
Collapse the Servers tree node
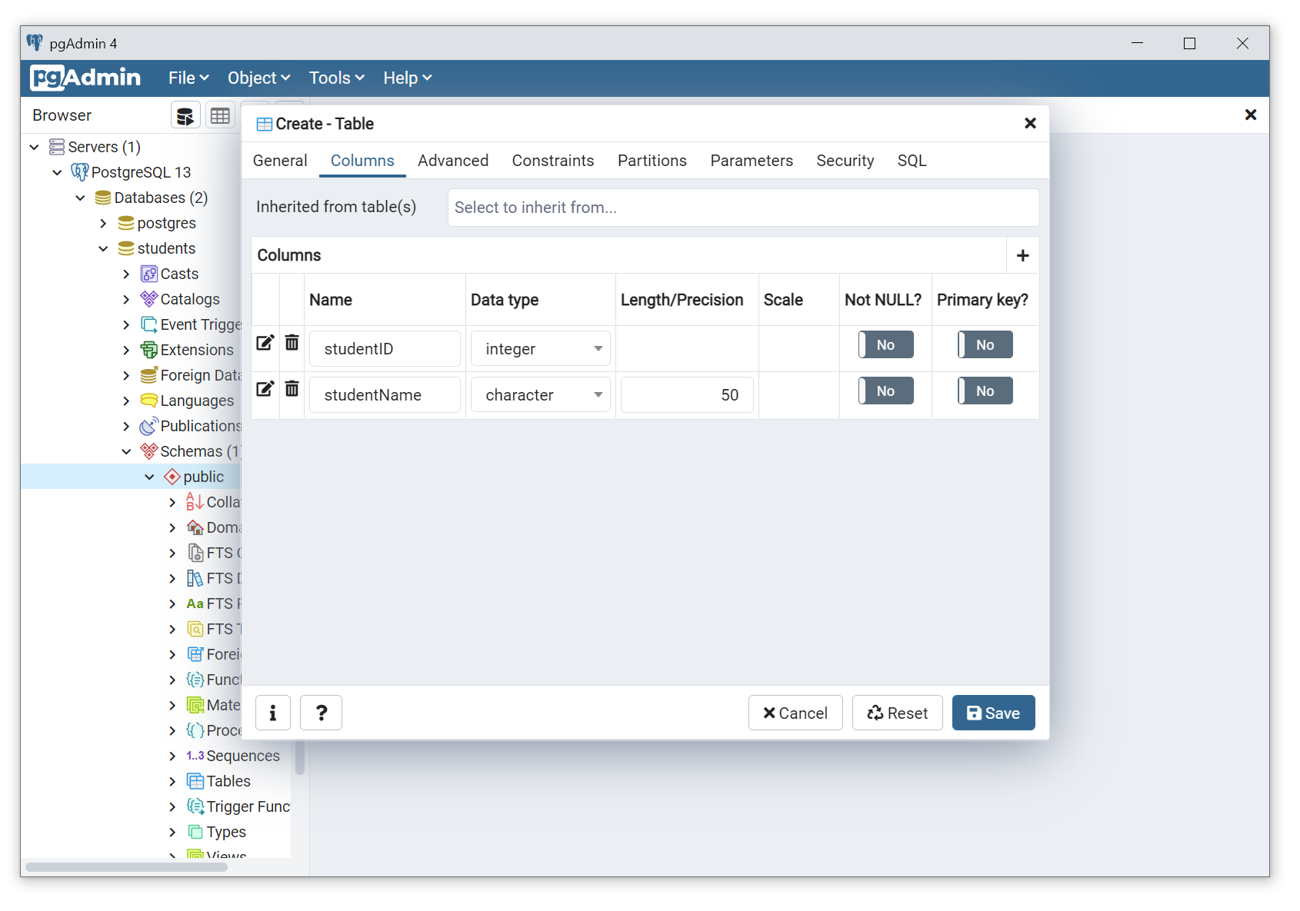coord(34,147)
